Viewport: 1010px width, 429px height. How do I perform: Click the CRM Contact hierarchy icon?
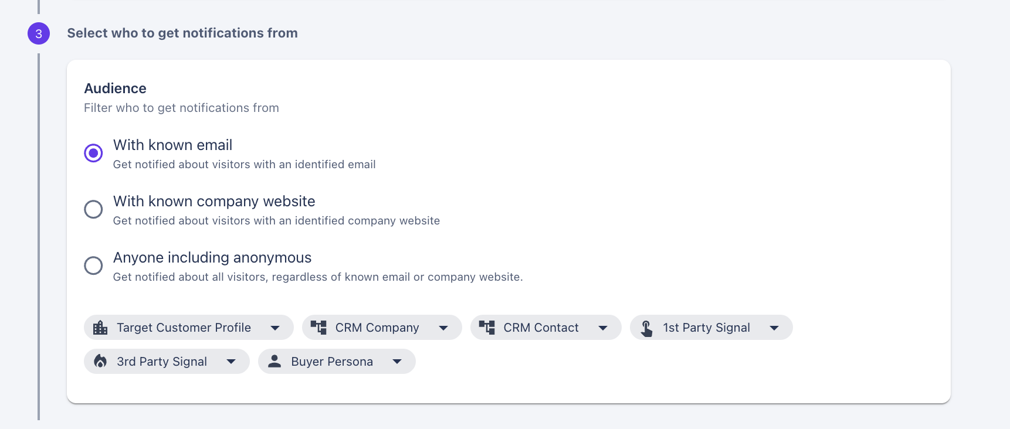click(x=487, y=328)
